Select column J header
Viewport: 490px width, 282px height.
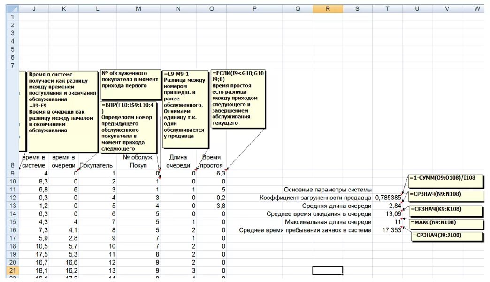(34, 9)
